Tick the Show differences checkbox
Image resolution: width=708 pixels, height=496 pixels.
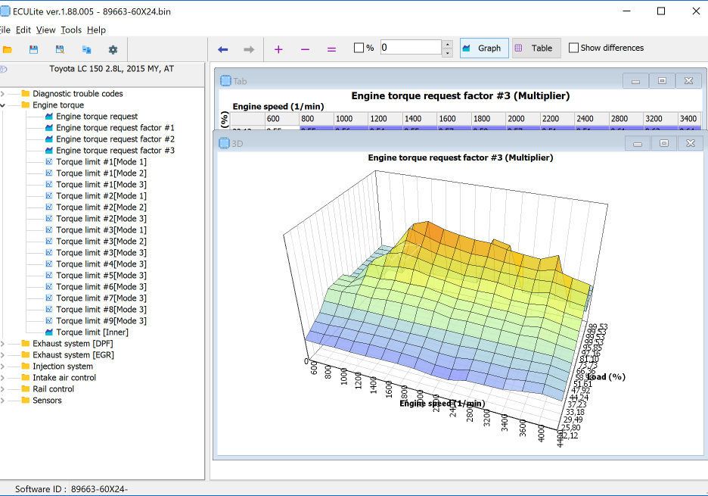573,48
